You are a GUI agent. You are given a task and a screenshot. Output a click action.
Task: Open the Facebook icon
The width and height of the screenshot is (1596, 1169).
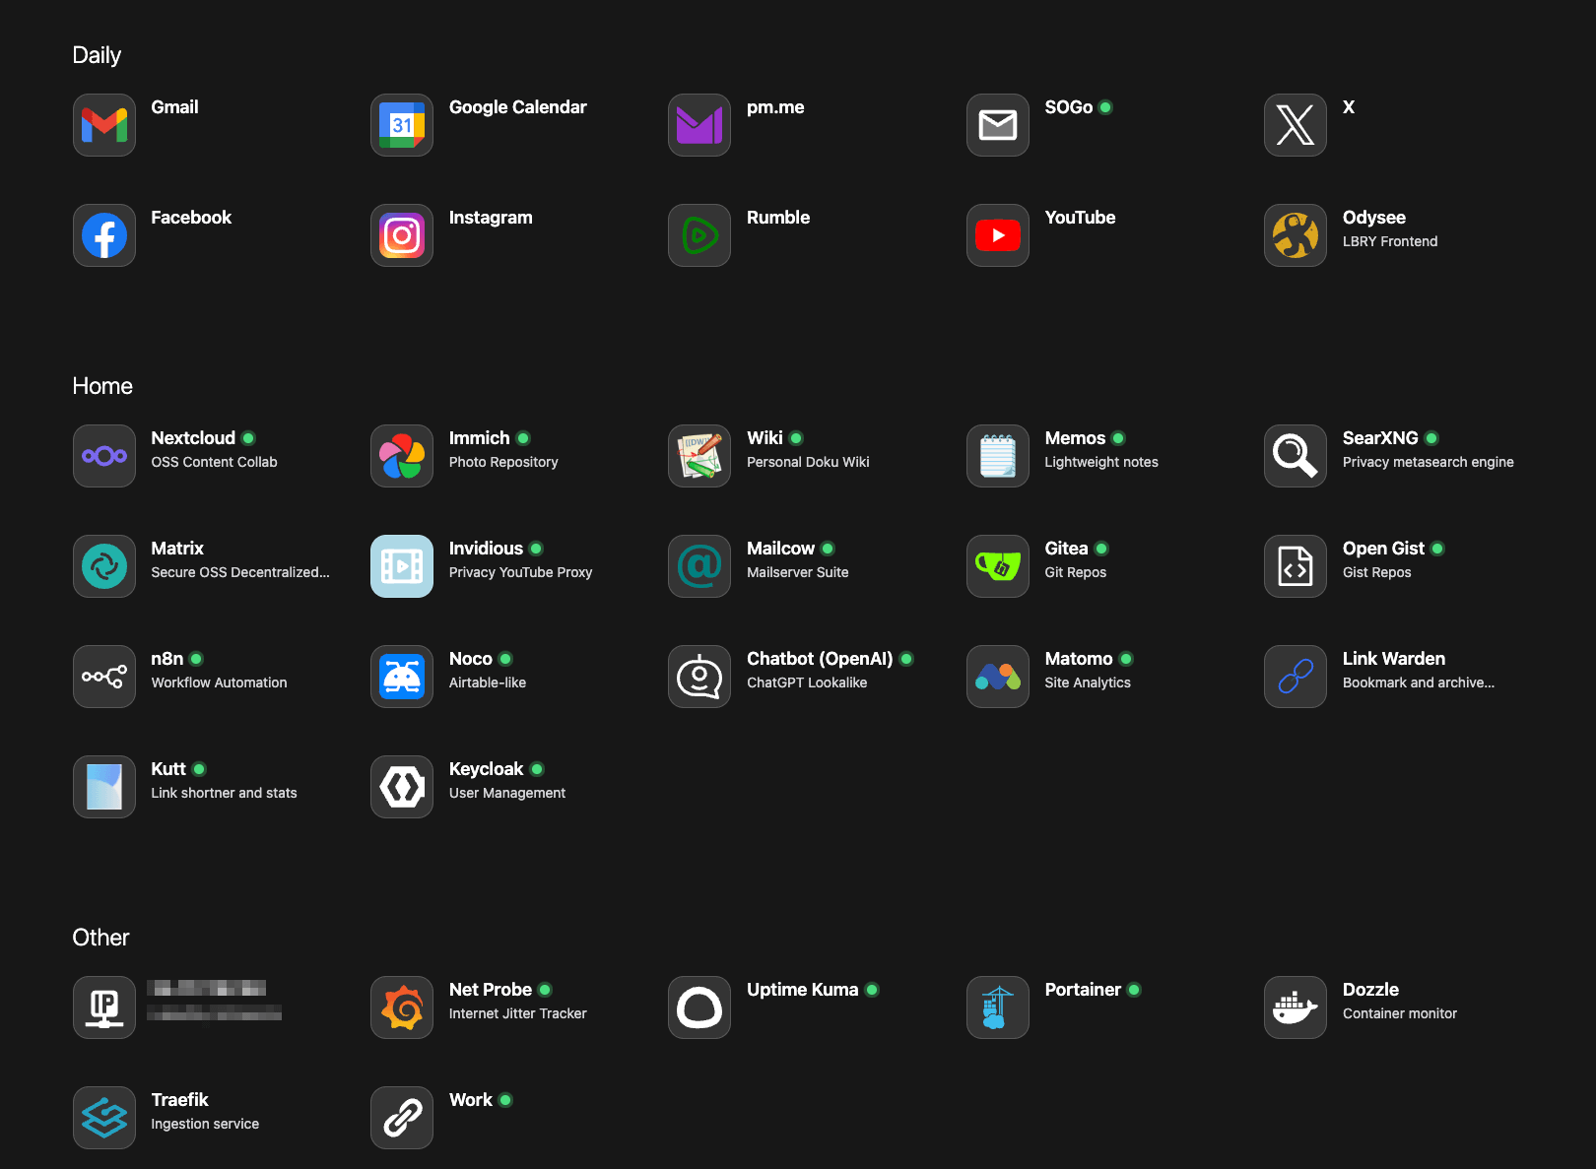[x=104, y=235]
